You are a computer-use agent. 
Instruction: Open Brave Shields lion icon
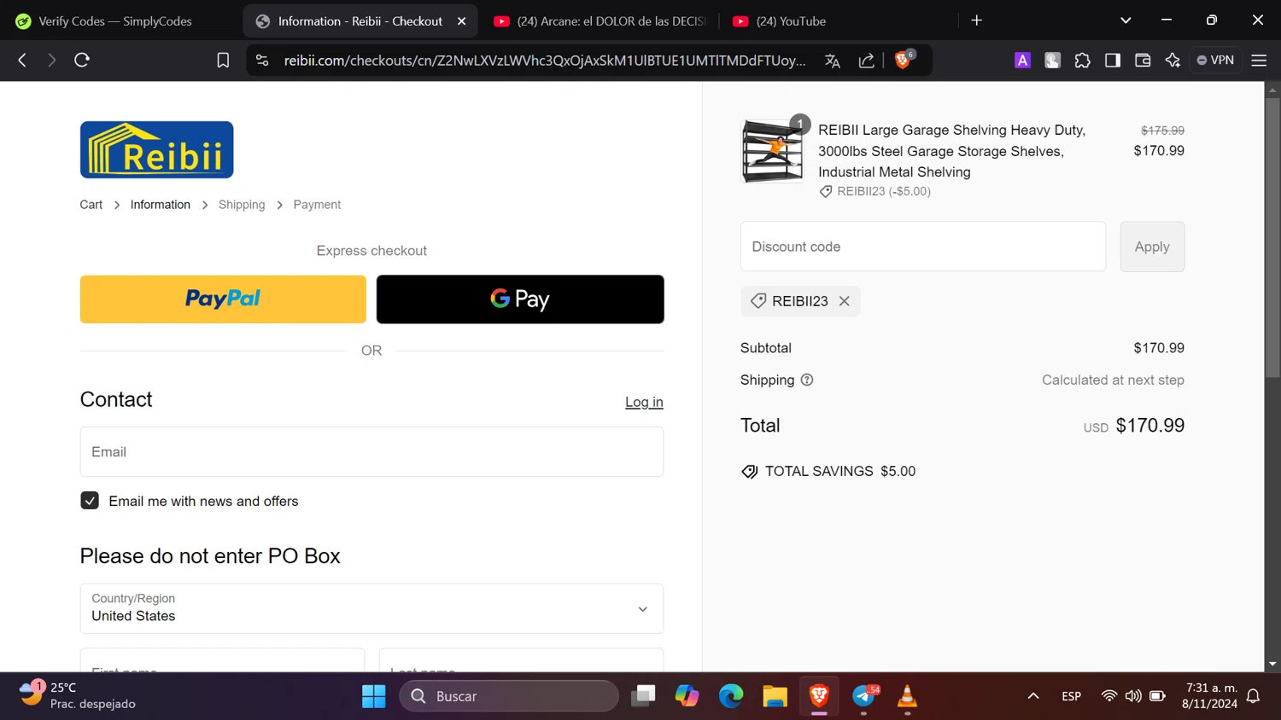tap(903, 60)
